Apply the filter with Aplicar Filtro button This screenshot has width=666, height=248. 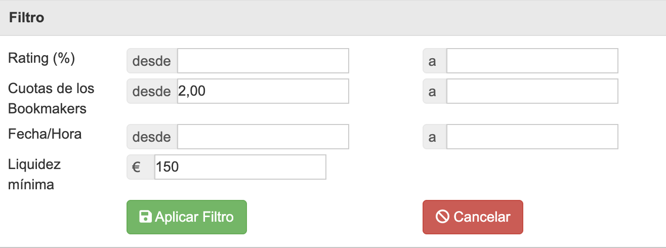(186, 217)
